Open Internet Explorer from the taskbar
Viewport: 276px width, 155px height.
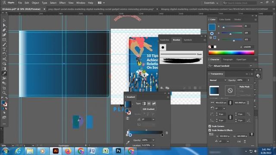(x=18, y=151)
